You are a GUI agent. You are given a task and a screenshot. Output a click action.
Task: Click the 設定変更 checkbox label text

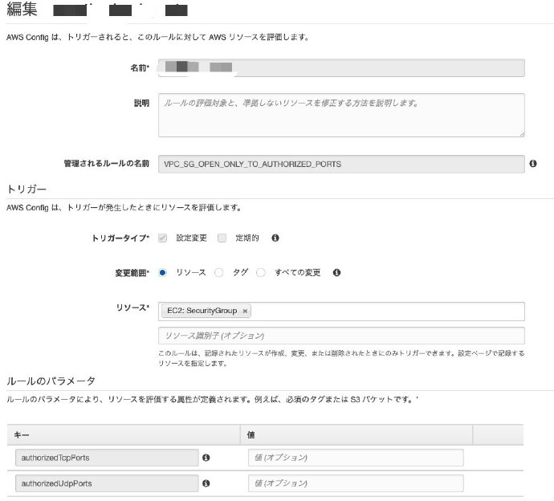pyautogui.click(x=192, y=238)
